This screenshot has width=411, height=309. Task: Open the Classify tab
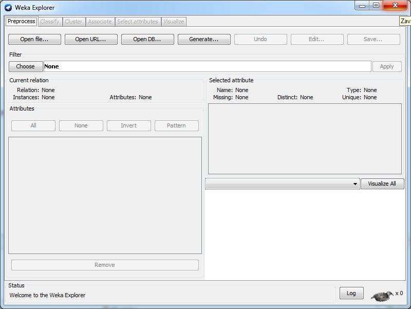point(50,22)
